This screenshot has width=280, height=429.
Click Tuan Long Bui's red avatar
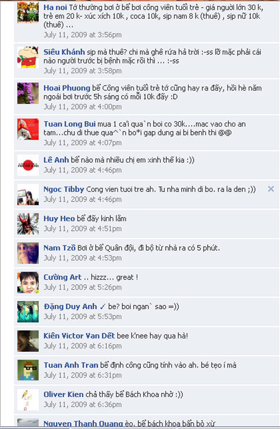click(28, 129)
